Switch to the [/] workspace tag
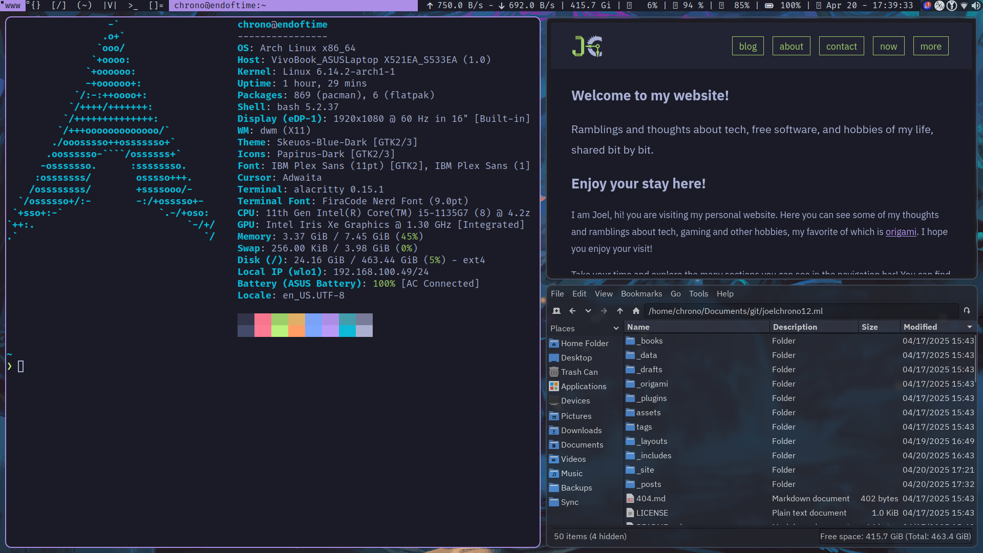Image resolution: width=983 pixels, height=553 pixels. 59,5
